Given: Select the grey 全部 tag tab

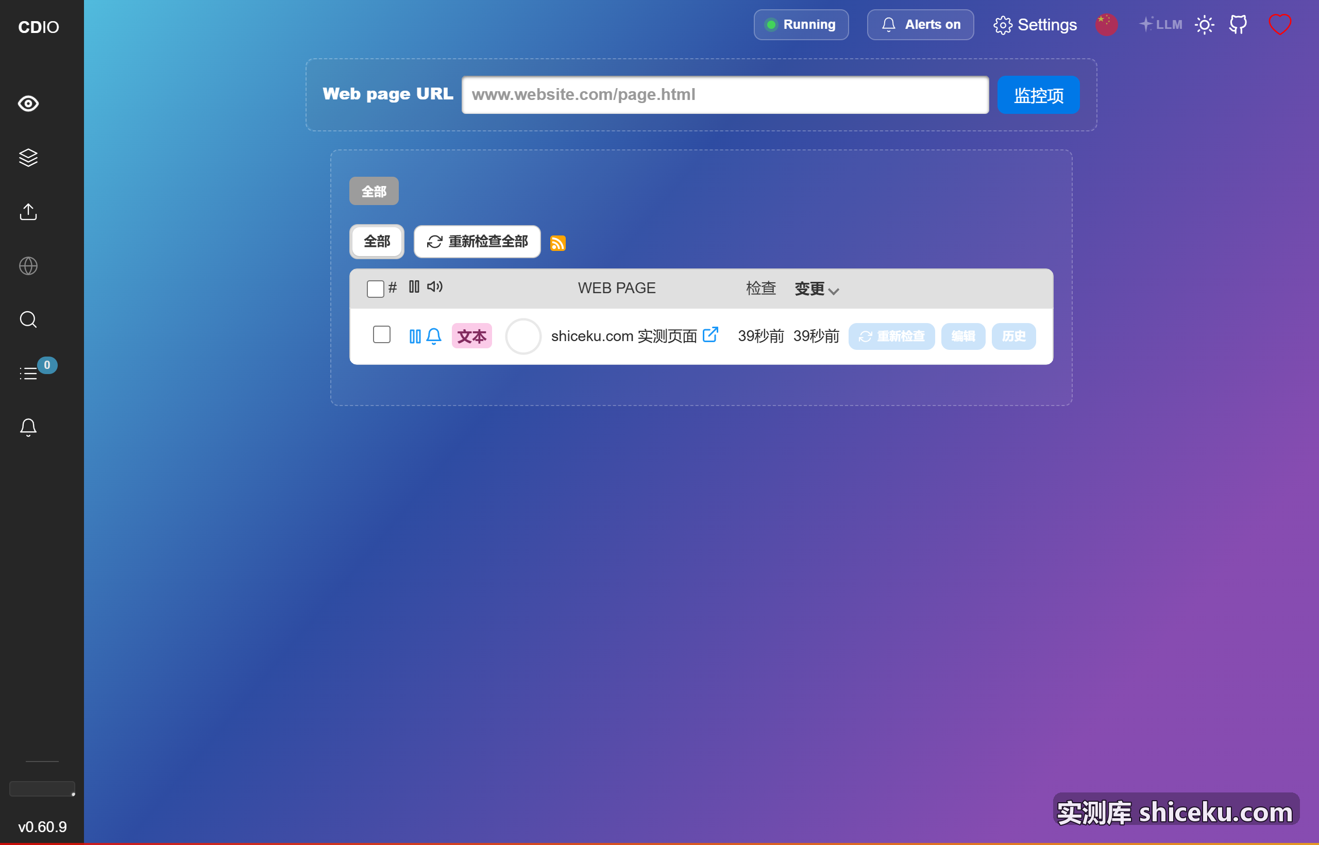Looking at the screenshot, I should (x=374, y=191).
